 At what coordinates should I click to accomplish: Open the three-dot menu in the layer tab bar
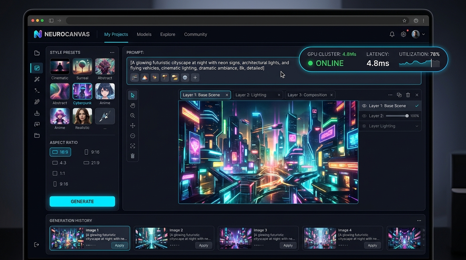point(390,95)
